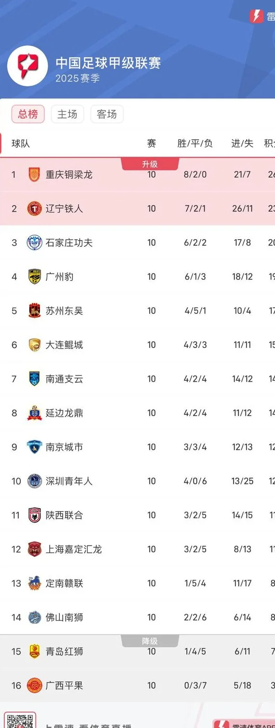Select the 广西平果 team badge
Viewport: 275px width, 728px height.
coord(34,685)
